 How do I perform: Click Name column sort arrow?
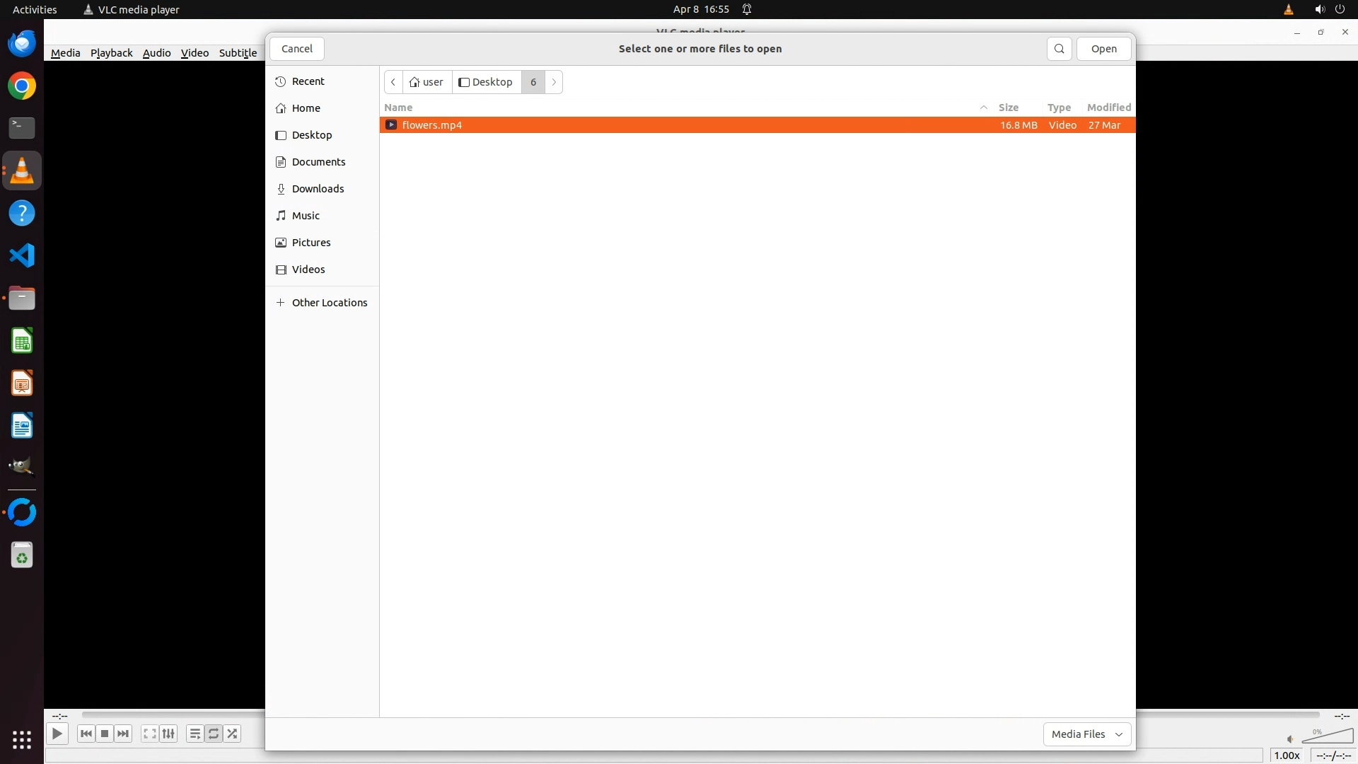(983, 108)
